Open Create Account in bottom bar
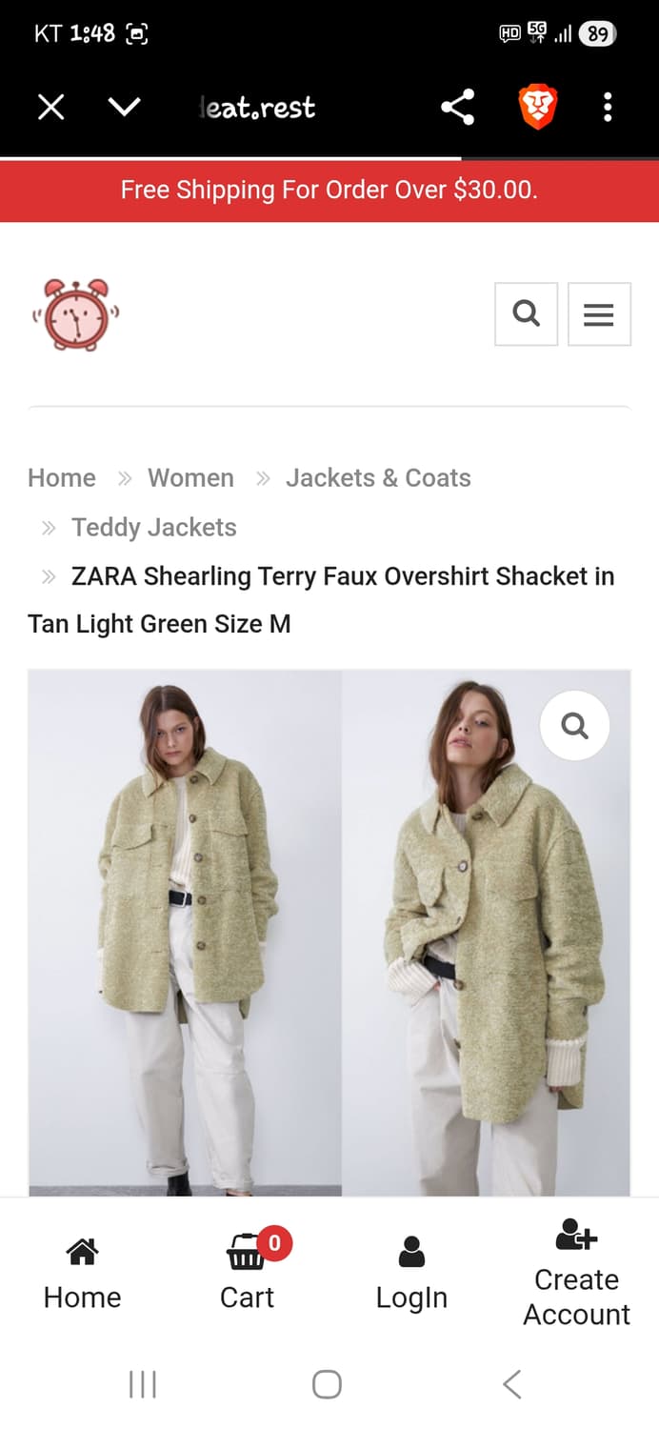Image resolution: width=659 pixels, height=1429 pixels. [577, 1273]
